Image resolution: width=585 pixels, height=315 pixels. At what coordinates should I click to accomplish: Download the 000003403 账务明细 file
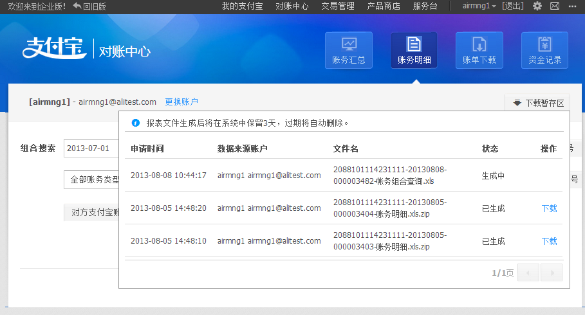(x=549, y=241)
